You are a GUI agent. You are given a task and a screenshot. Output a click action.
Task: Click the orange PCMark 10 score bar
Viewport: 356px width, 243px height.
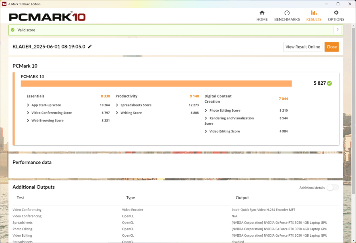[x=156, y=84]
